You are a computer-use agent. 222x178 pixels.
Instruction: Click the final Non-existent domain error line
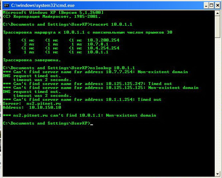(x=79, y=115)
